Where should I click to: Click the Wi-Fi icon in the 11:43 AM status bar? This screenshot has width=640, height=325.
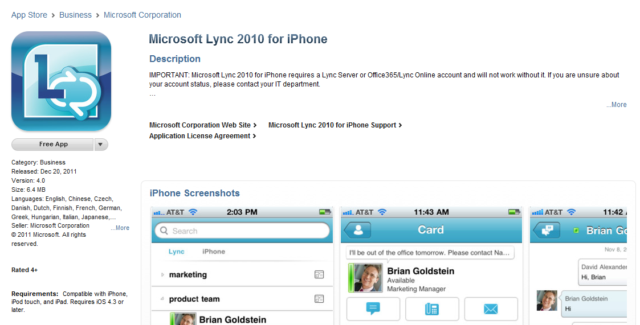click(x=382, y=212)
